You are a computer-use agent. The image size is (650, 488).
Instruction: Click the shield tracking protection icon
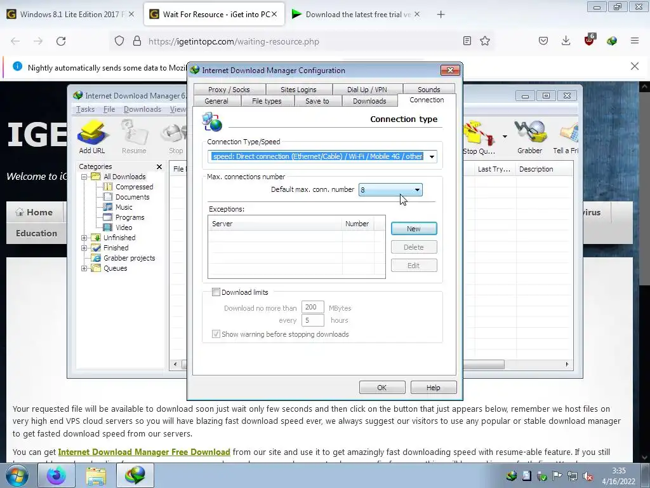pos(119,41)
